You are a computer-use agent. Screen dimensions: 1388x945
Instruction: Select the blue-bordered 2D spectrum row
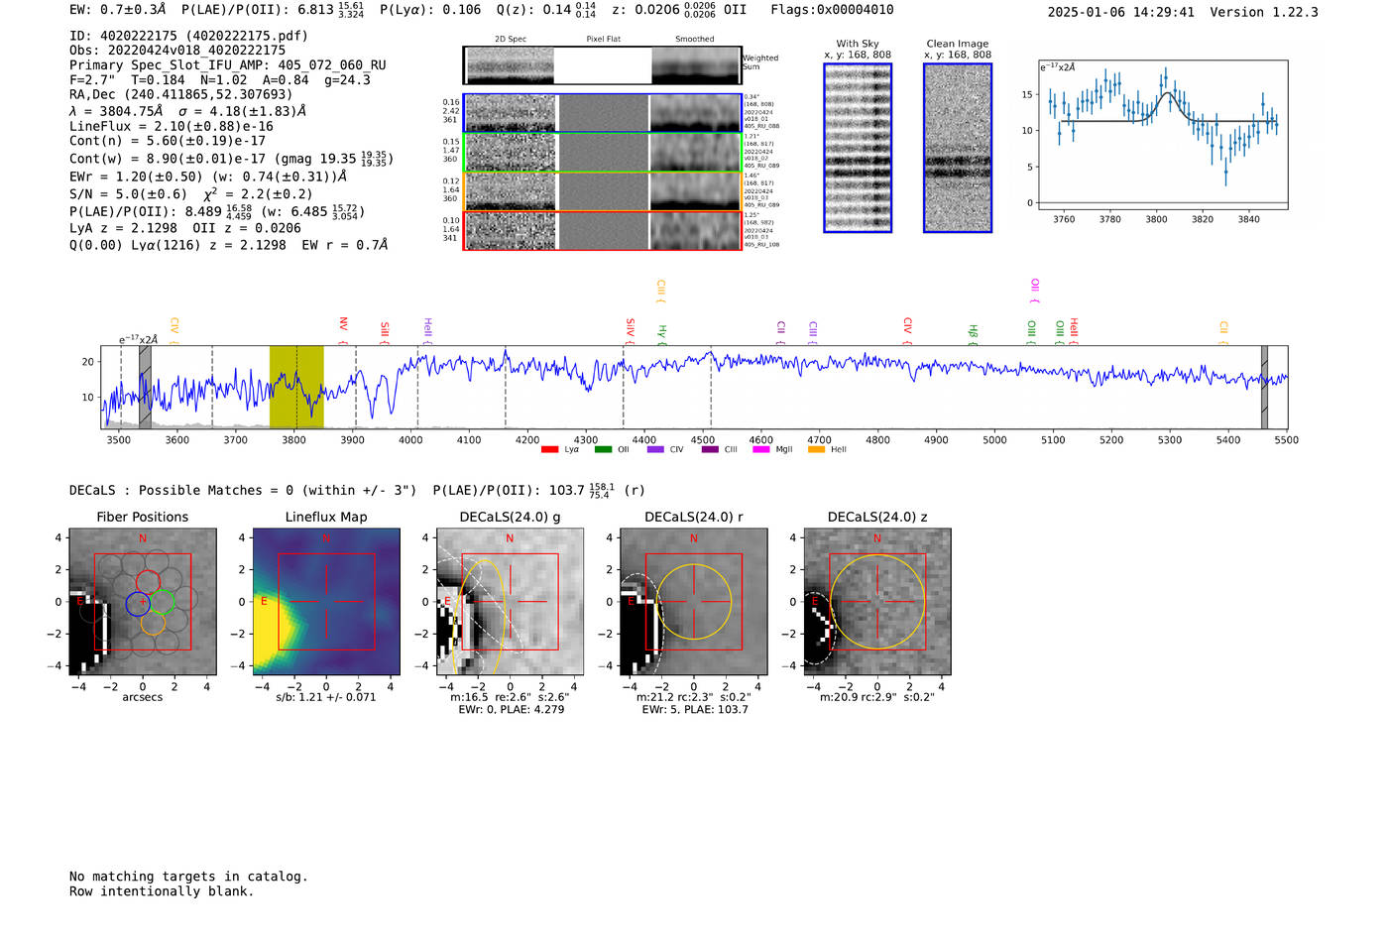click(x=603, y=113)
